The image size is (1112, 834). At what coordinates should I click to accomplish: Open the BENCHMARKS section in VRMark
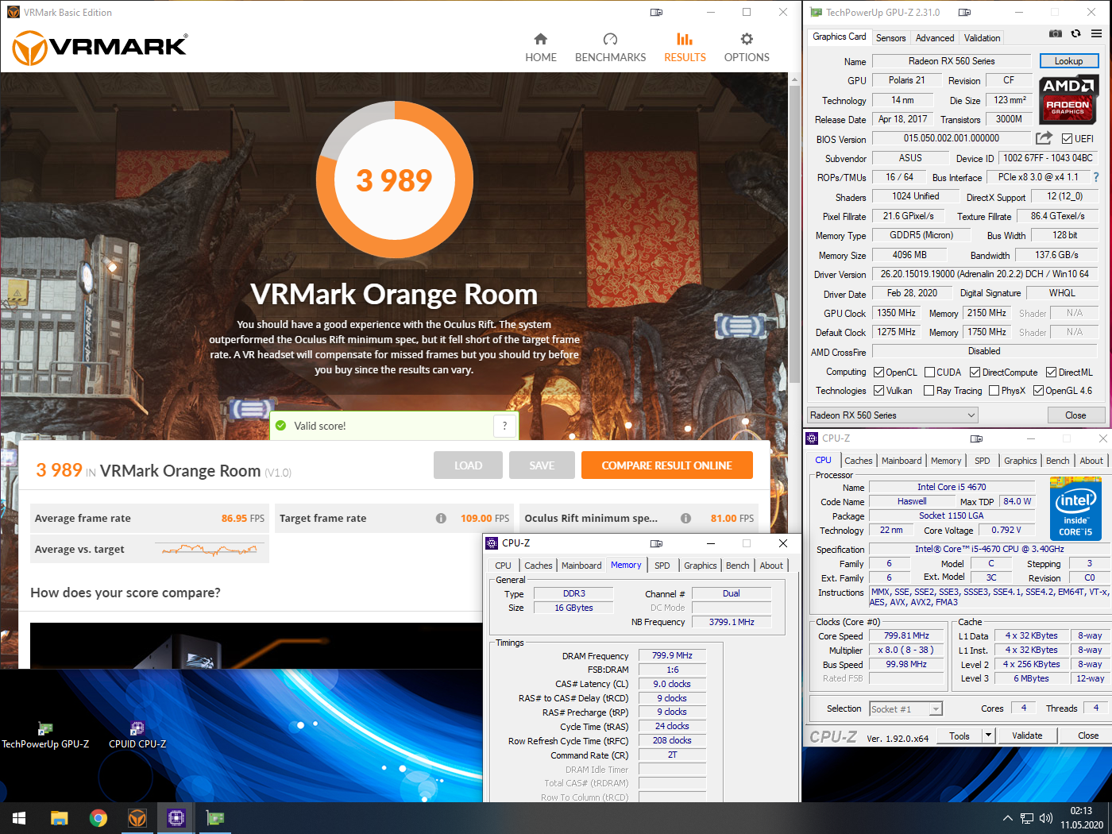[610, 48]
